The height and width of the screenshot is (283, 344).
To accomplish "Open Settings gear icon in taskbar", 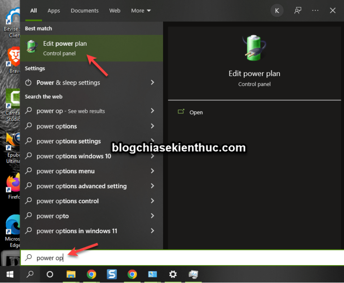I will coord(172,274).
